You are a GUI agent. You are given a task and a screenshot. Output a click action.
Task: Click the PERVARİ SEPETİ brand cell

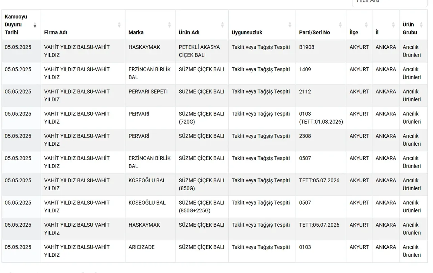click(x=148, y=92)
